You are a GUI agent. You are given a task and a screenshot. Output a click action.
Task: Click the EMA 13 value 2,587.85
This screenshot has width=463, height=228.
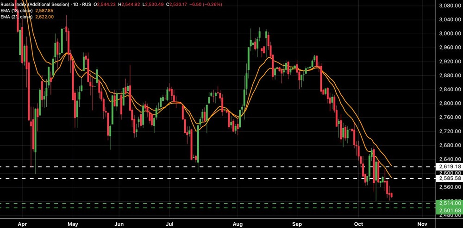click(44, 11)
